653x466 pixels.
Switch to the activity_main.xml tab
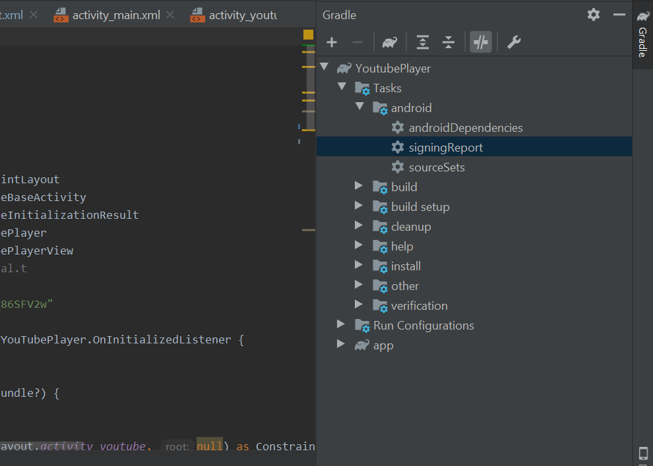pyautogui.click(x=116, y=15)
